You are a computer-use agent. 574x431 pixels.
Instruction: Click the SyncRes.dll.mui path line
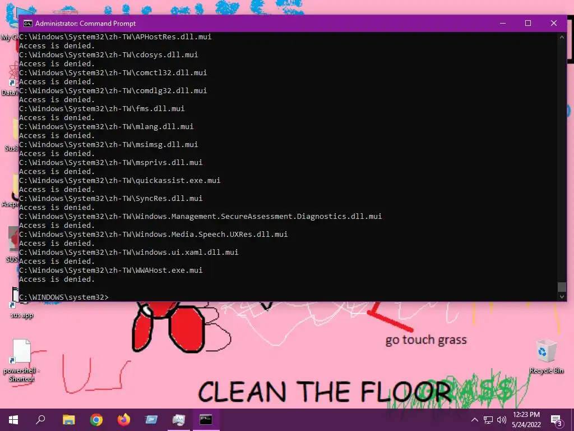coord(111,198)
